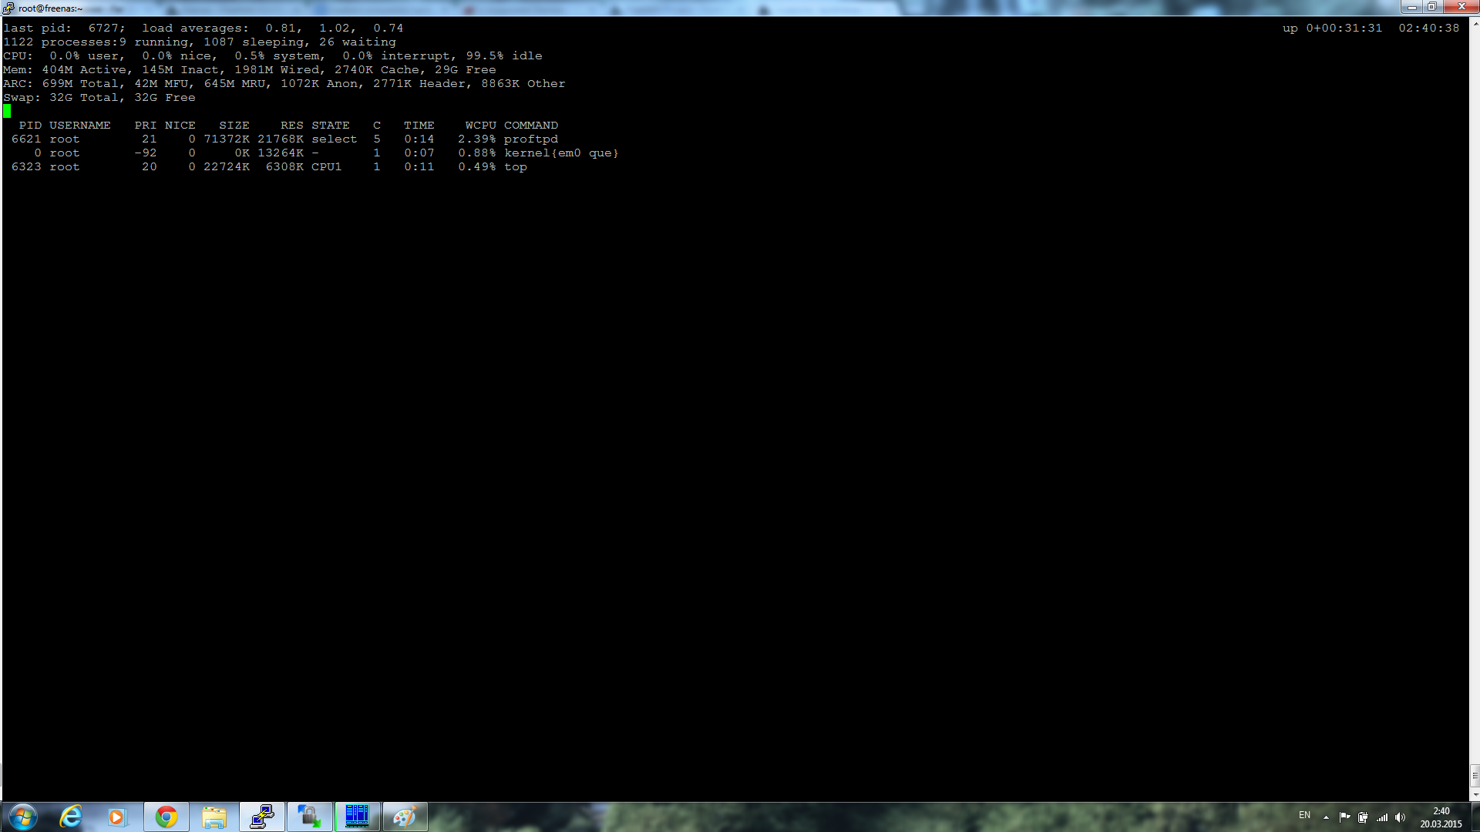Image resolution: width=1480 pixels, height=832 pixels.
Task: Click '8863K Other' in the ARC line
Action: pyautogui.click(x=523, y=84)
